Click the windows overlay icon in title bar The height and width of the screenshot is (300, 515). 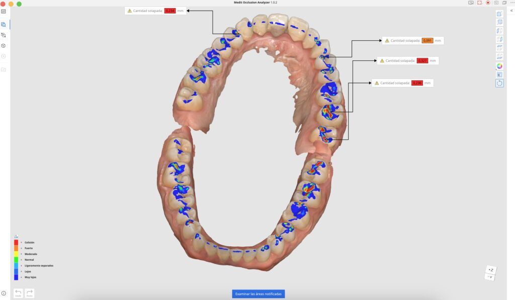504,3
